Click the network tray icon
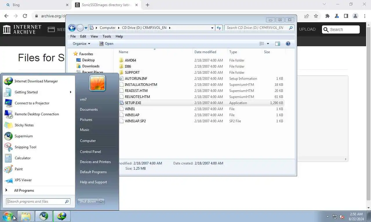 [335, 217]
